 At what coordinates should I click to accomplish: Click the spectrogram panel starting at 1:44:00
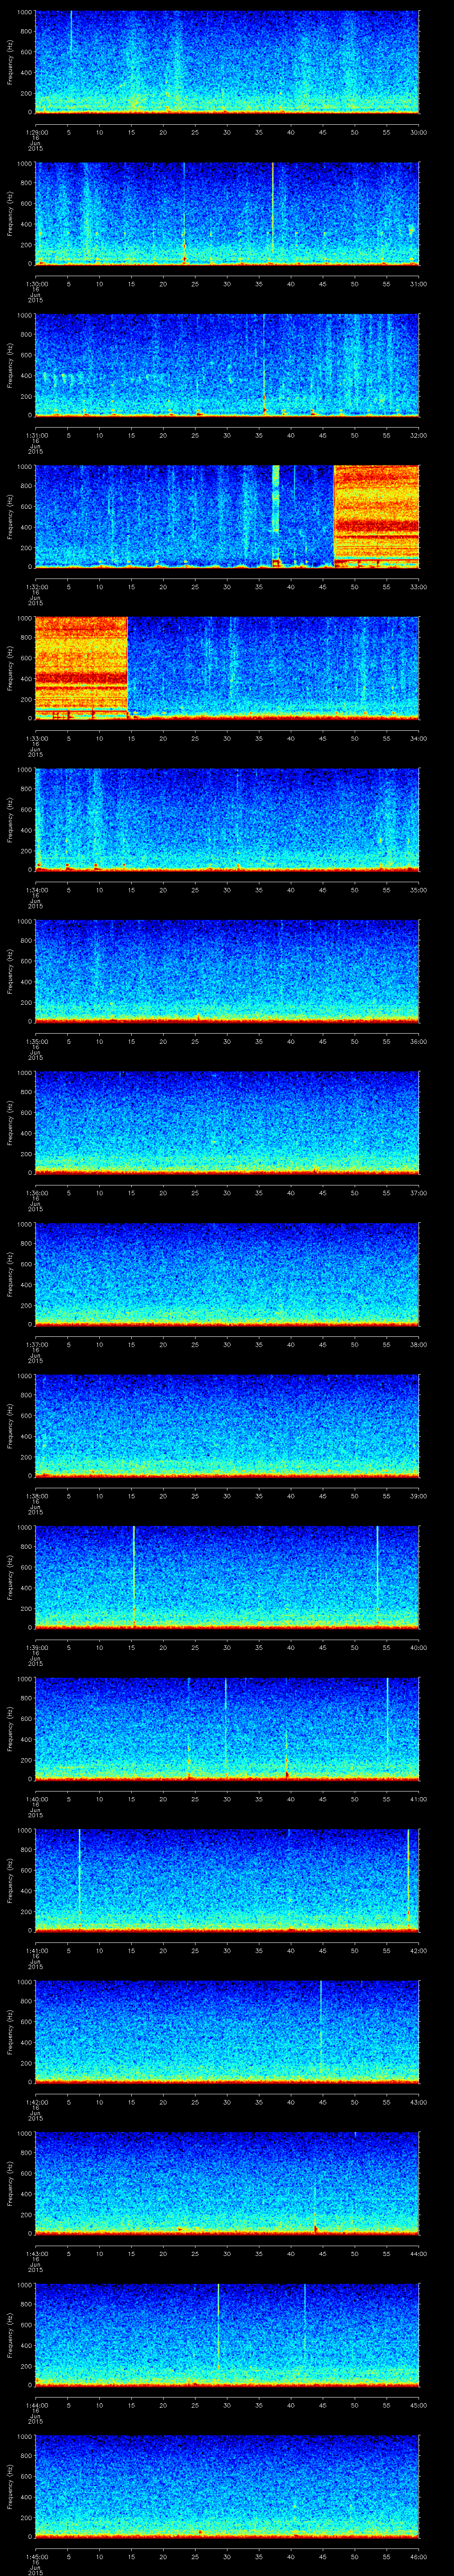coord(227,2335)
